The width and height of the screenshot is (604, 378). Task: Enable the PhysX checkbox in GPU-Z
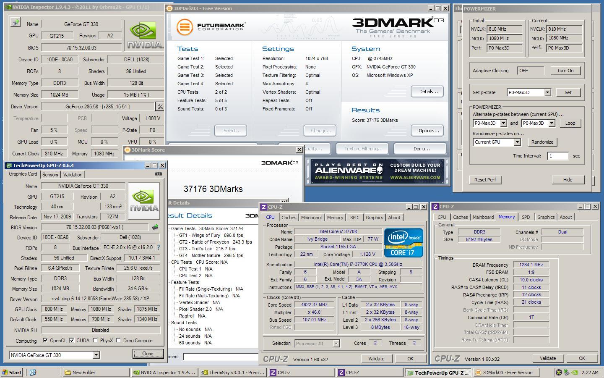pos(95,341)
